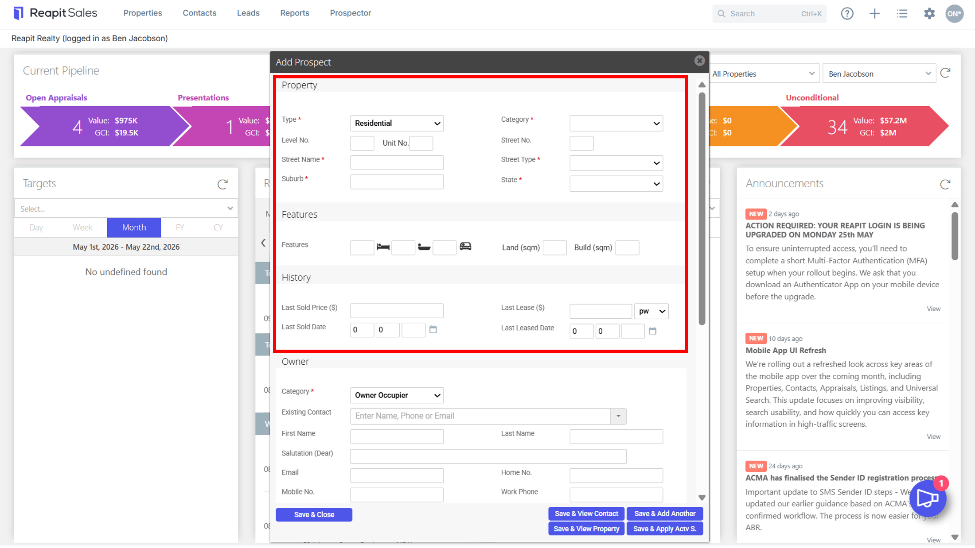Image resolution: width=975 pixels, height=548 pixels.
Task: Select the pw lease period dropdown
Action: [x=651, y=311]
